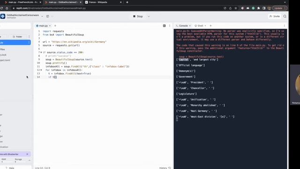The height and width of the screenshot is (169, 300).
Task: Open Help at the sidebar bottom
Action: (10, 168)
